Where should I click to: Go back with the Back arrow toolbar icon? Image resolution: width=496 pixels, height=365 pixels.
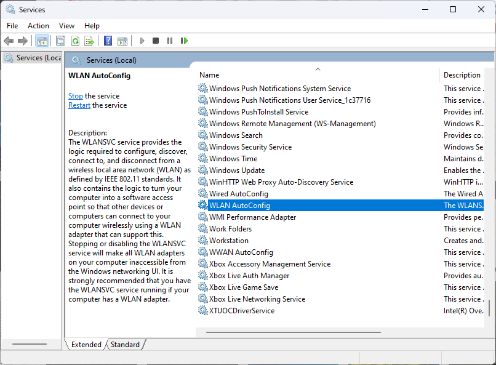click(x=9, y=41)
